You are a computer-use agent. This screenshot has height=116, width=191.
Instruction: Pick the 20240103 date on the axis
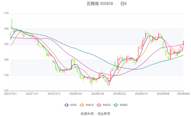coord(76,94)
